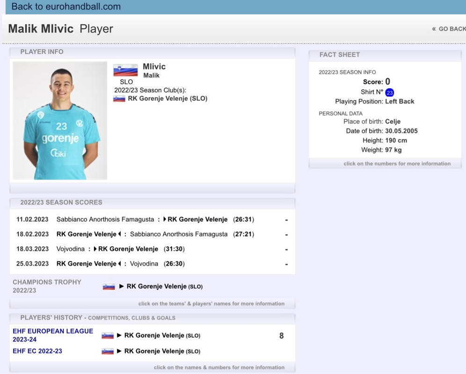Click arrow icon in EHF EC 2022-23 row

click(119, 351)
